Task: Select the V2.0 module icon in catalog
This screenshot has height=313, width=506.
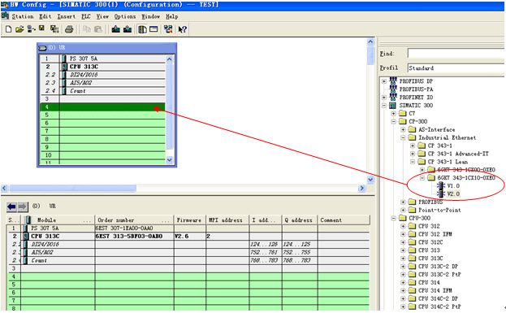Action: pos(441,193)
